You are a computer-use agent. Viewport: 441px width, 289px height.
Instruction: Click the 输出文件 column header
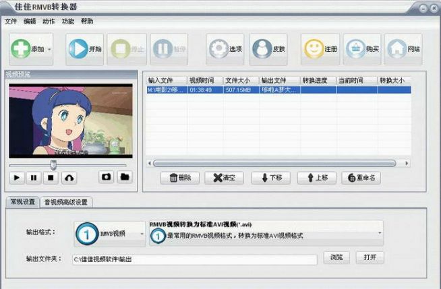pyautogui.click(x=280, y=81)
